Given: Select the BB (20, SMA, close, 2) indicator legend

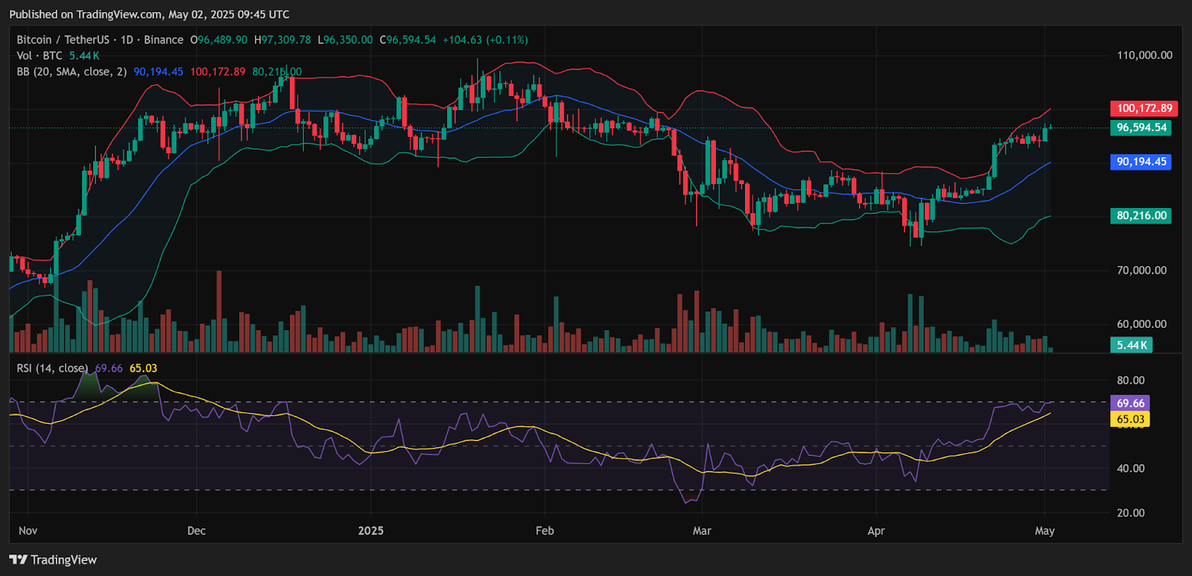Looking at the screenshot, I should click(72, 72).
